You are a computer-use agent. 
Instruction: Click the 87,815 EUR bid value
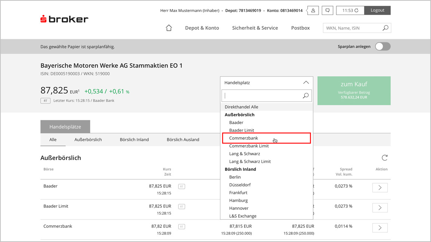[241, 226]
